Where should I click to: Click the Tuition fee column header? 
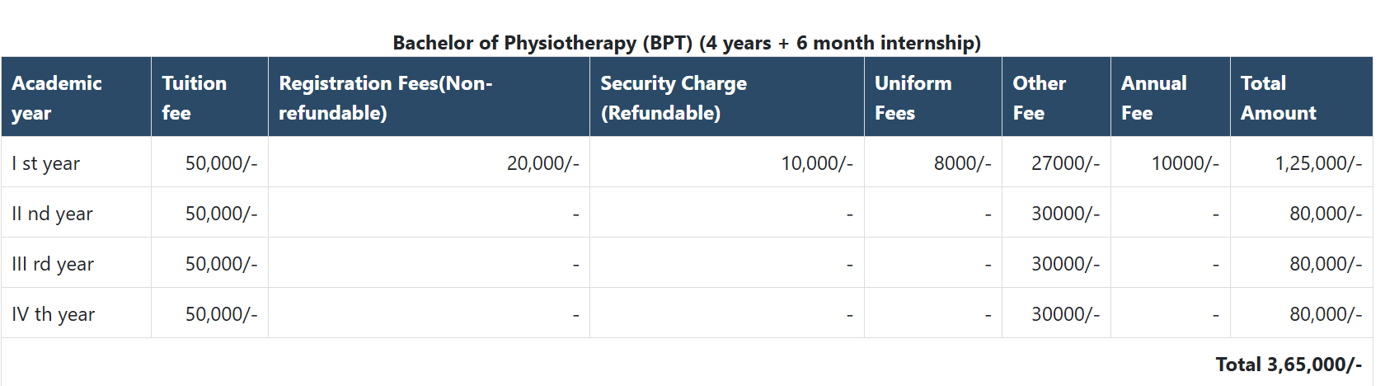pyautogui.click(x=194, y=97)
